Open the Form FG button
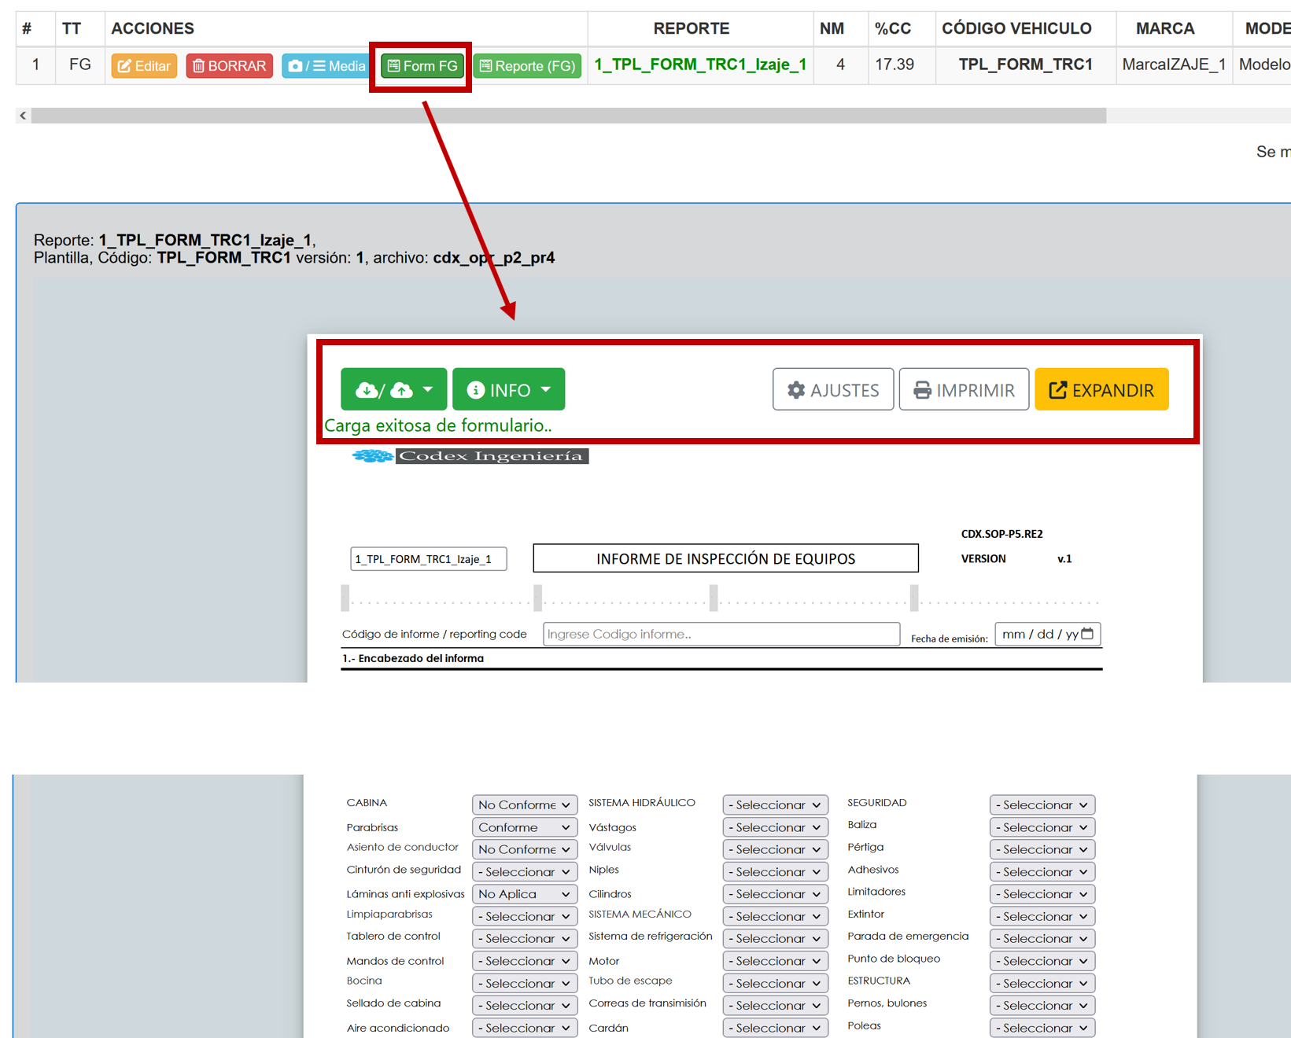The height and width of the screenshot is (1038, 1291). [x=422, y=66]
